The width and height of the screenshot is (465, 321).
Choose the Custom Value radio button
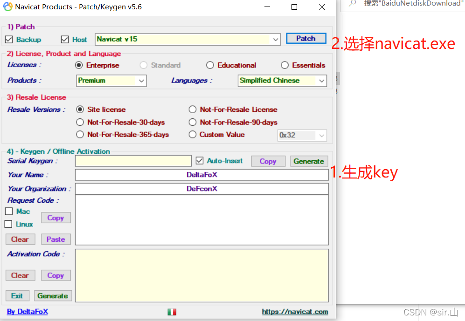[x=193, y=135]
